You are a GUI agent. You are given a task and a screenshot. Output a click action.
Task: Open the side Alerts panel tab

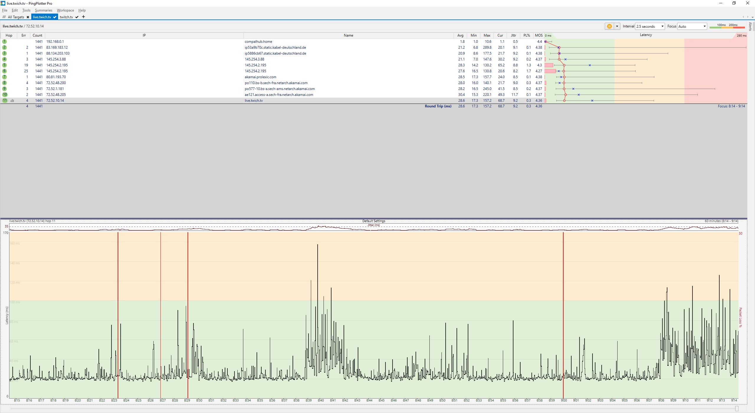pyautogui.click(x=751, y=27)
